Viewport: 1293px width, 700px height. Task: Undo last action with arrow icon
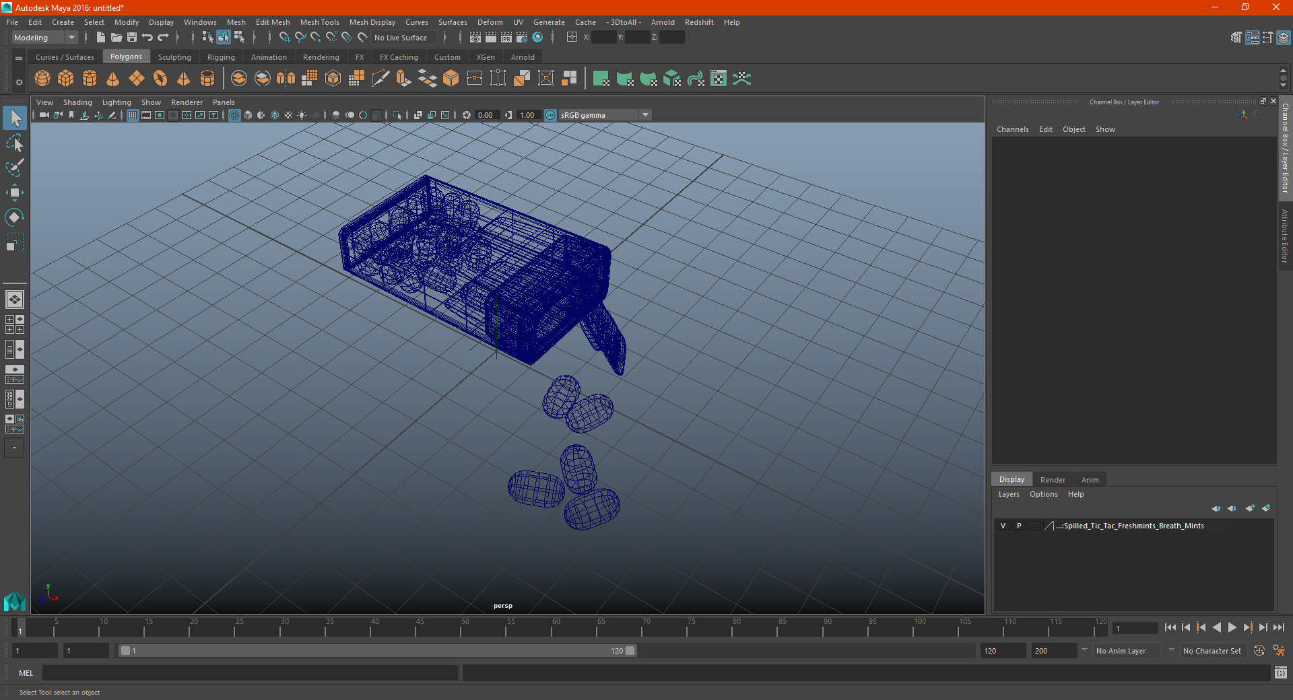pos(147,38)
